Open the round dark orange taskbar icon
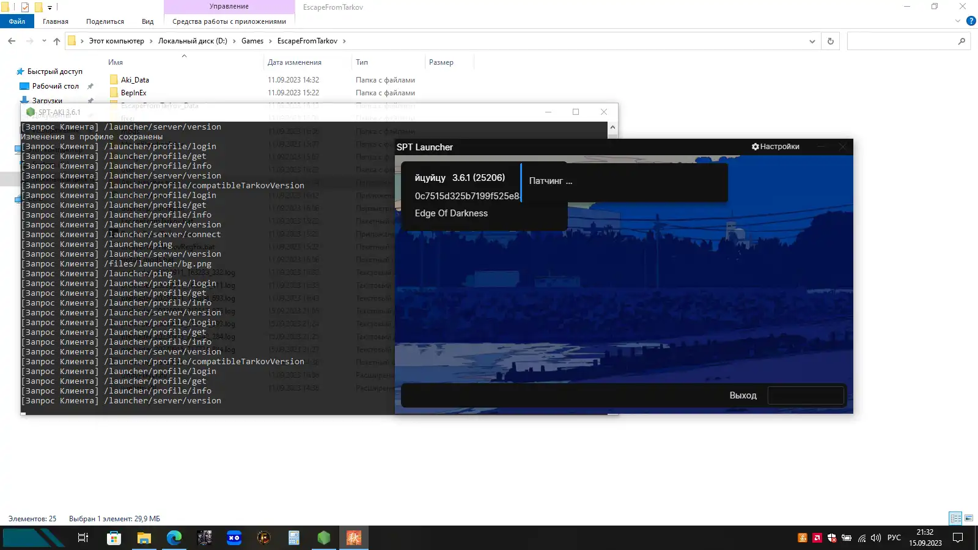Viewport: 978px width, 550px height. click(x=264, y=538)
